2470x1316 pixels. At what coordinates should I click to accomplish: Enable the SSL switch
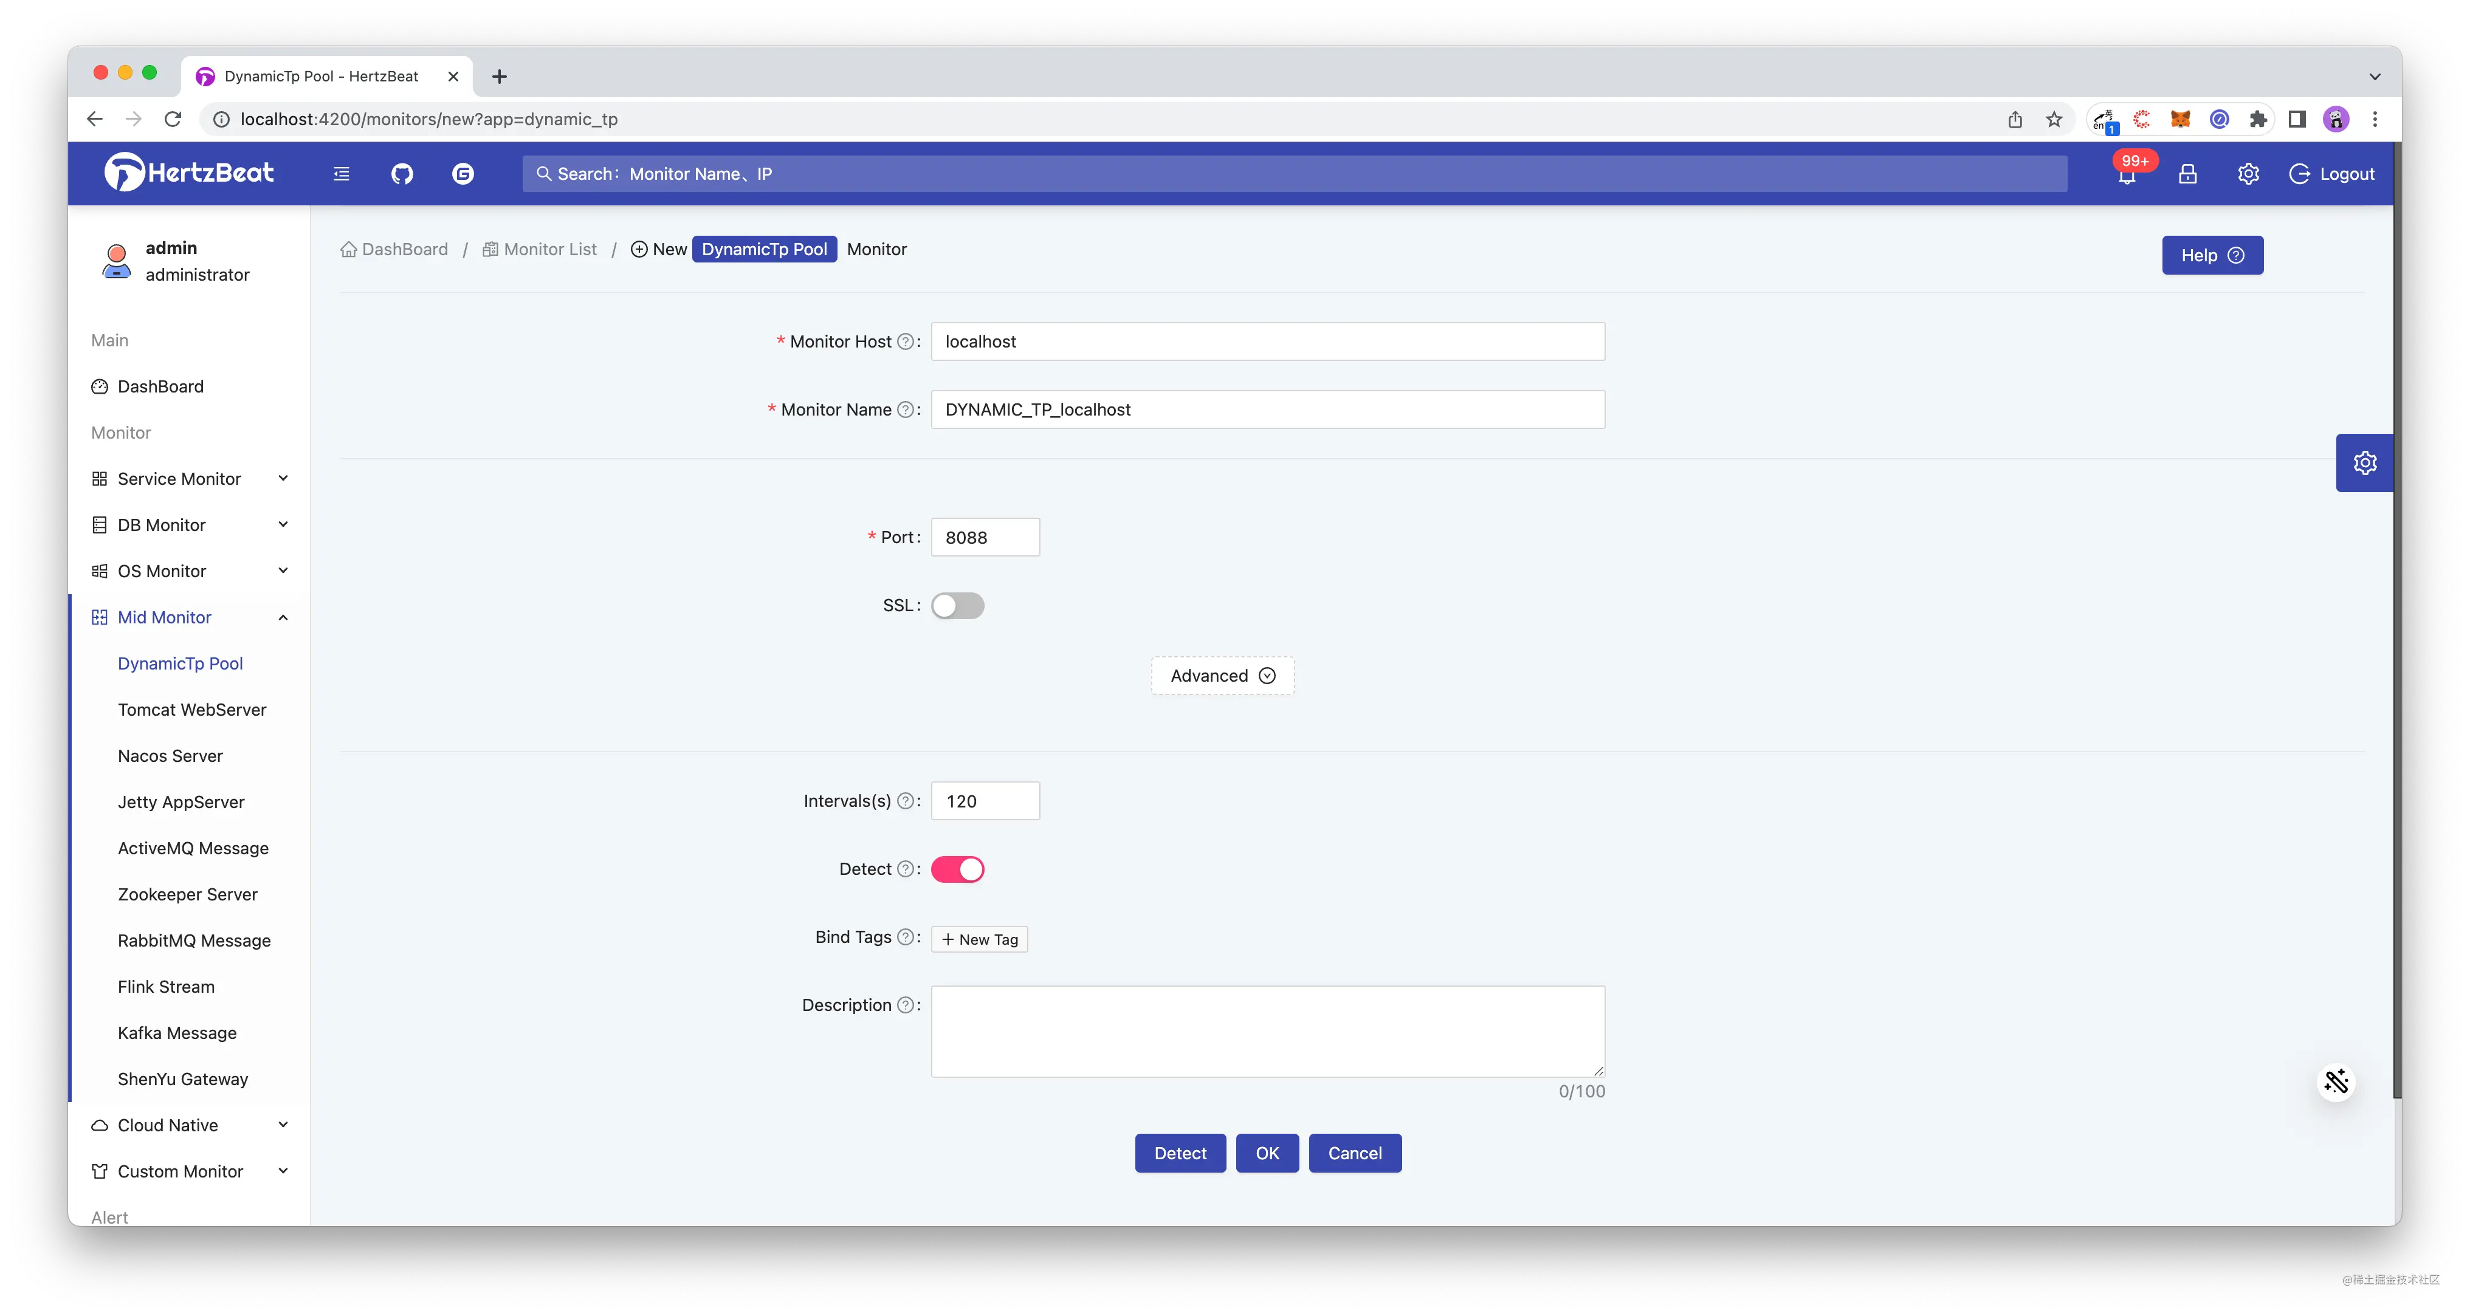coord(957,606)
